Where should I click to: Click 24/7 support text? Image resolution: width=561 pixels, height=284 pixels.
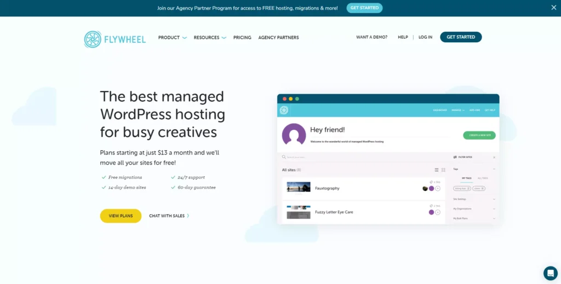click(x=191, y=177)
